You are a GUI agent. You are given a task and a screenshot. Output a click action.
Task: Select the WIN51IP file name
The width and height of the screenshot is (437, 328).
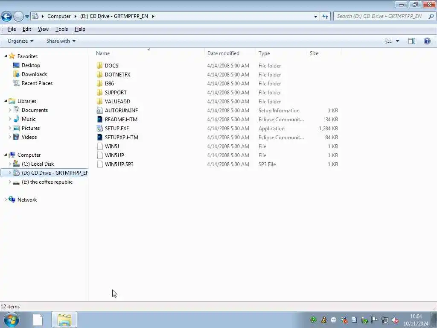point(114,155)
